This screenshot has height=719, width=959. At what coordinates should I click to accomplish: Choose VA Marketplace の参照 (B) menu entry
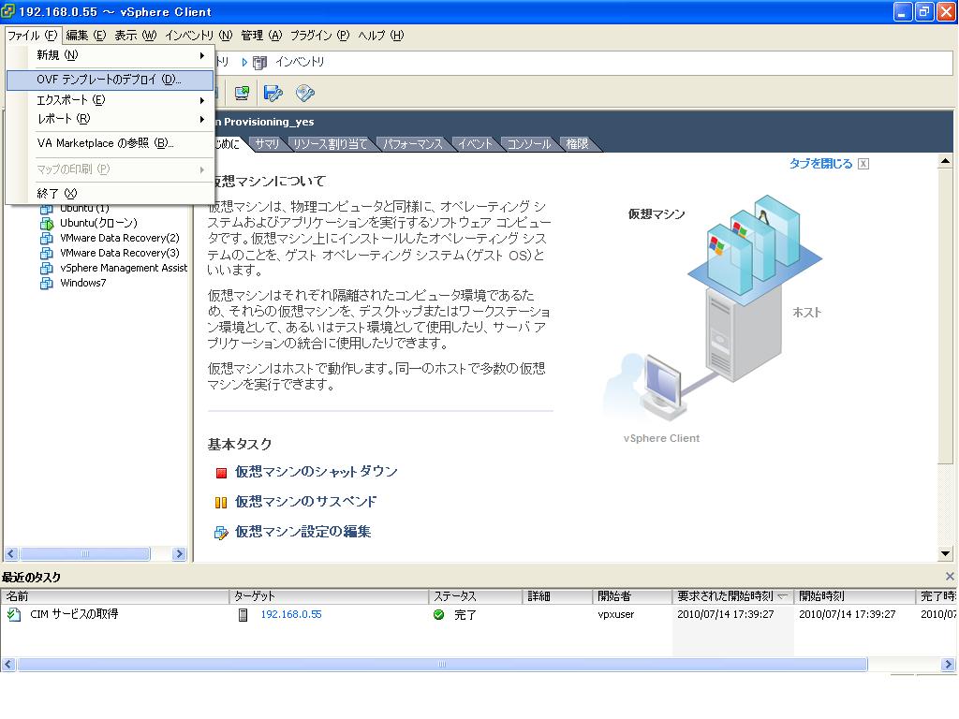(111, 143)
